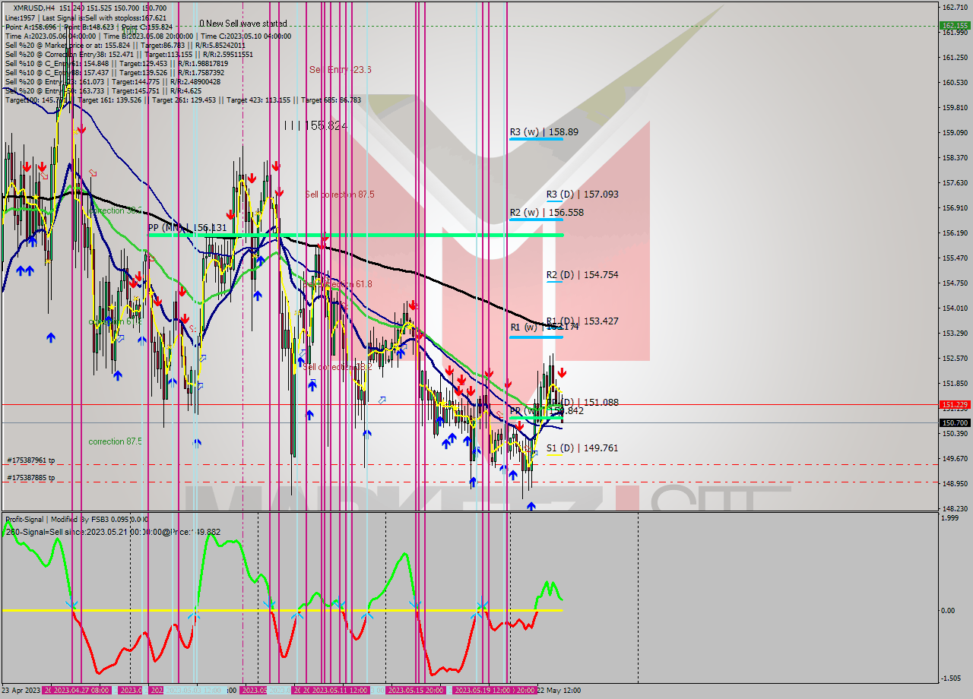Select the 'R3 (D) | 157.093' pivot label

[582, 194]
